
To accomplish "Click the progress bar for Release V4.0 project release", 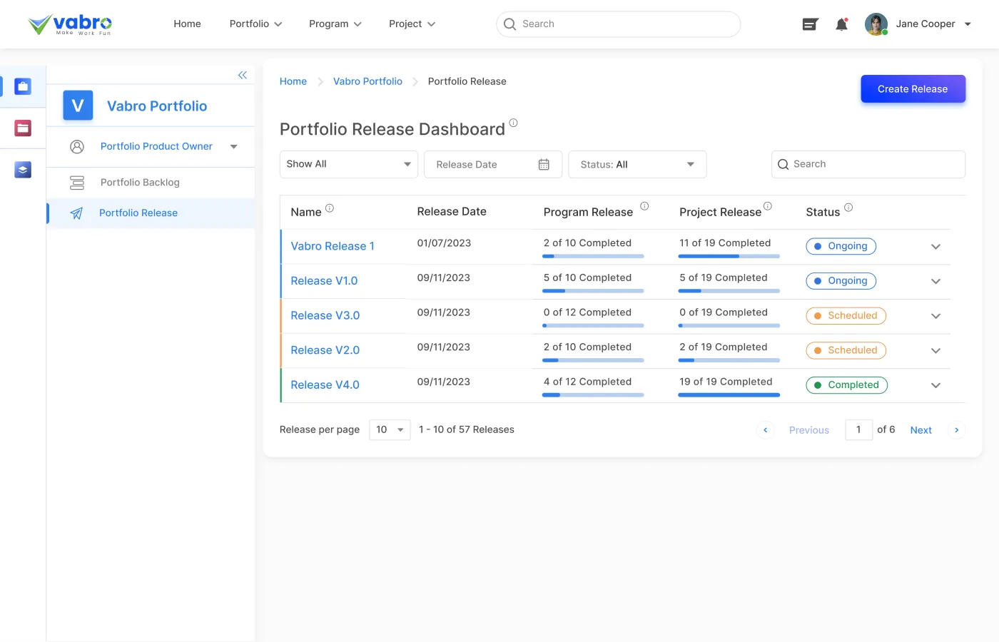I will point(729,394).
